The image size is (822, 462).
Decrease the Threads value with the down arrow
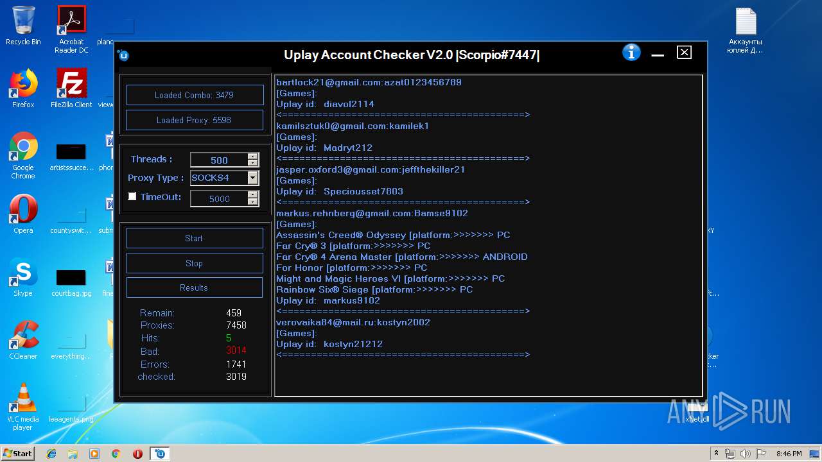click(x=253, y=163)
